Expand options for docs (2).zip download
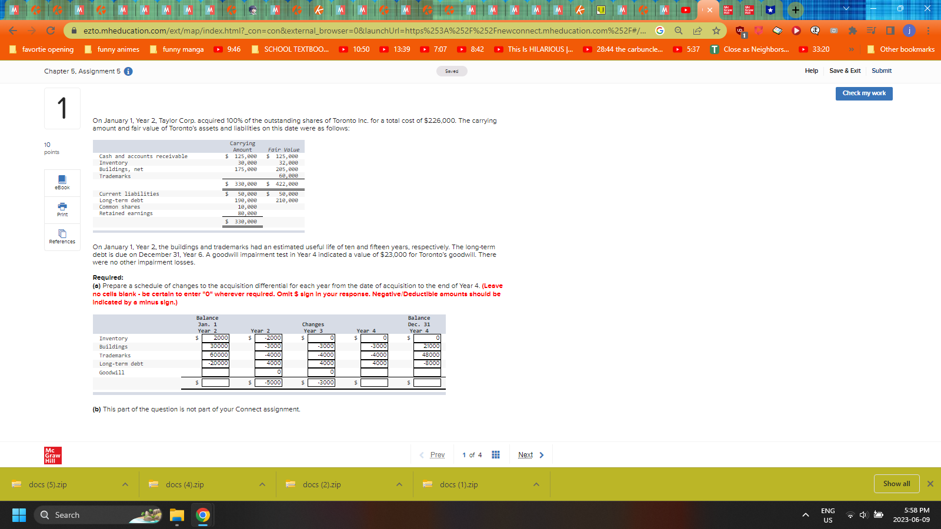 (x=399, y=484)
